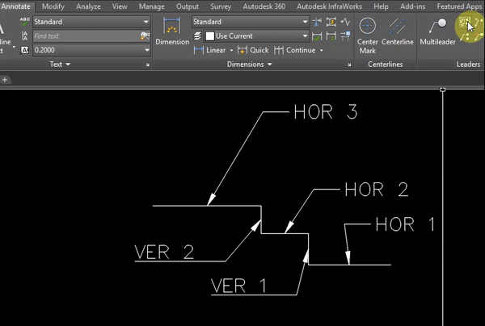The width and height of the screenshot is (485, 326).
Task: Select the Continue dimension tool
Action: point(294,50)
